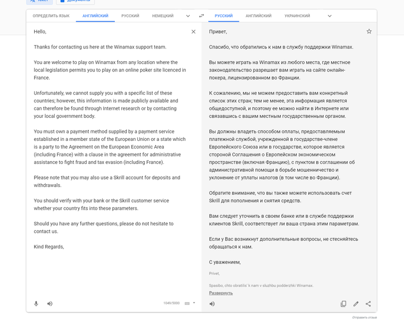The width and height of the screenshot is (404, 328).
Task: Select Русский source language tab
Action: (x=130, y=16)
